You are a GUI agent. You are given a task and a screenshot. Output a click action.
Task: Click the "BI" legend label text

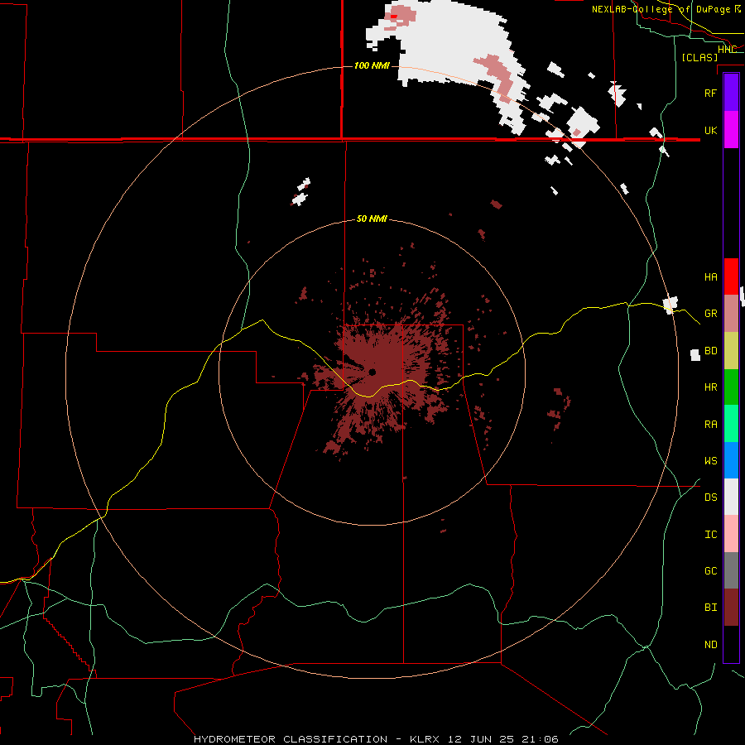click(x=710, y=608)
